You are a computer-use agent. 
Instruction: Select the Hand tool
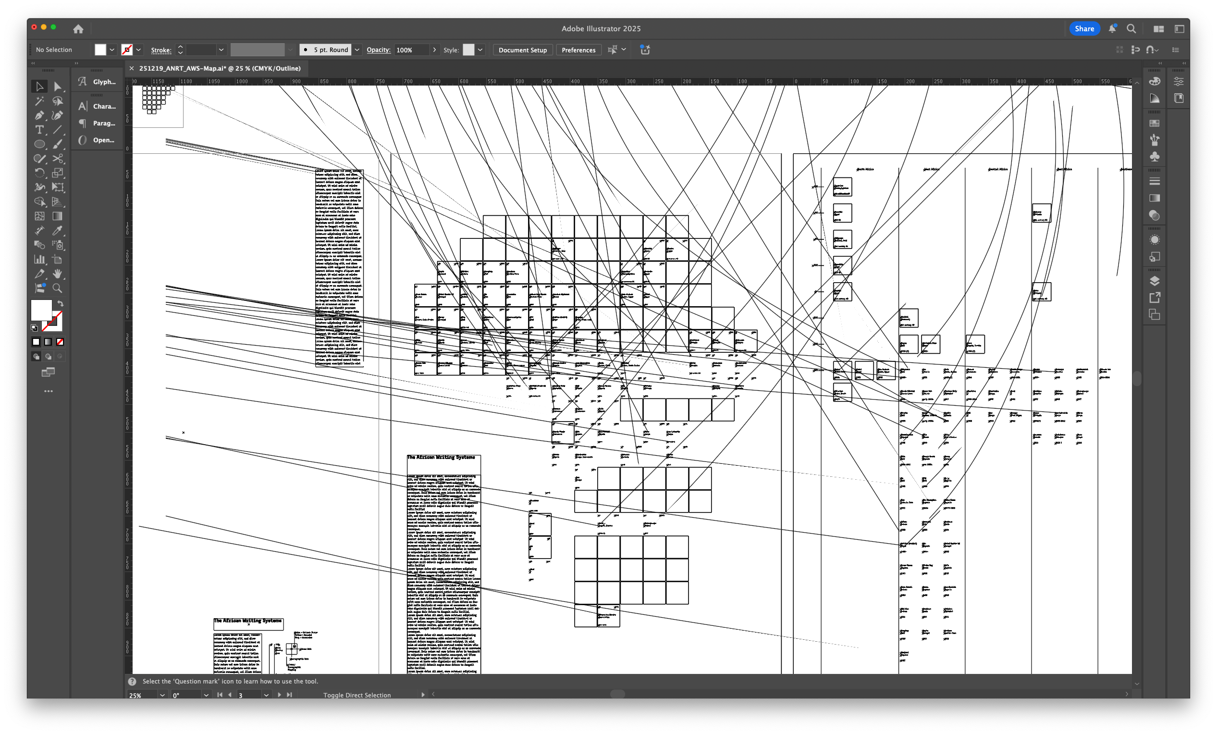coord(58,274)
